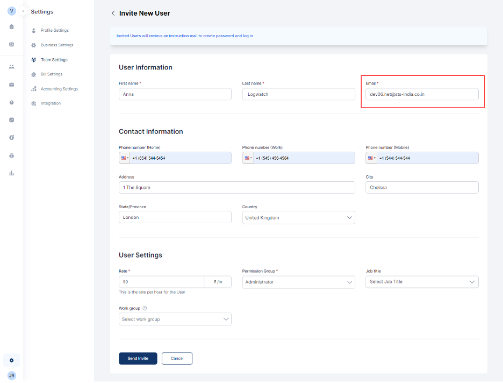Open the Select work group dropdown
The height and width of the screenshot is (383, 503).
click(175, 320)
